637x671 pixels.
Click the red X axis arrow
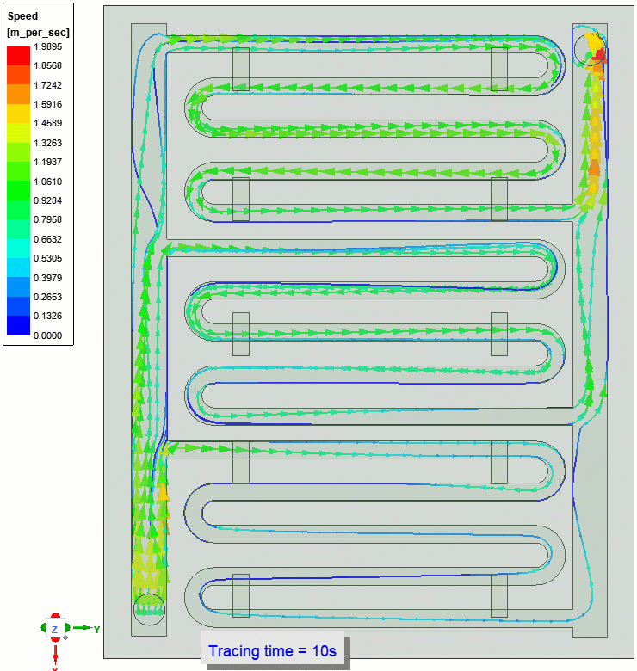tap(55, 654)
